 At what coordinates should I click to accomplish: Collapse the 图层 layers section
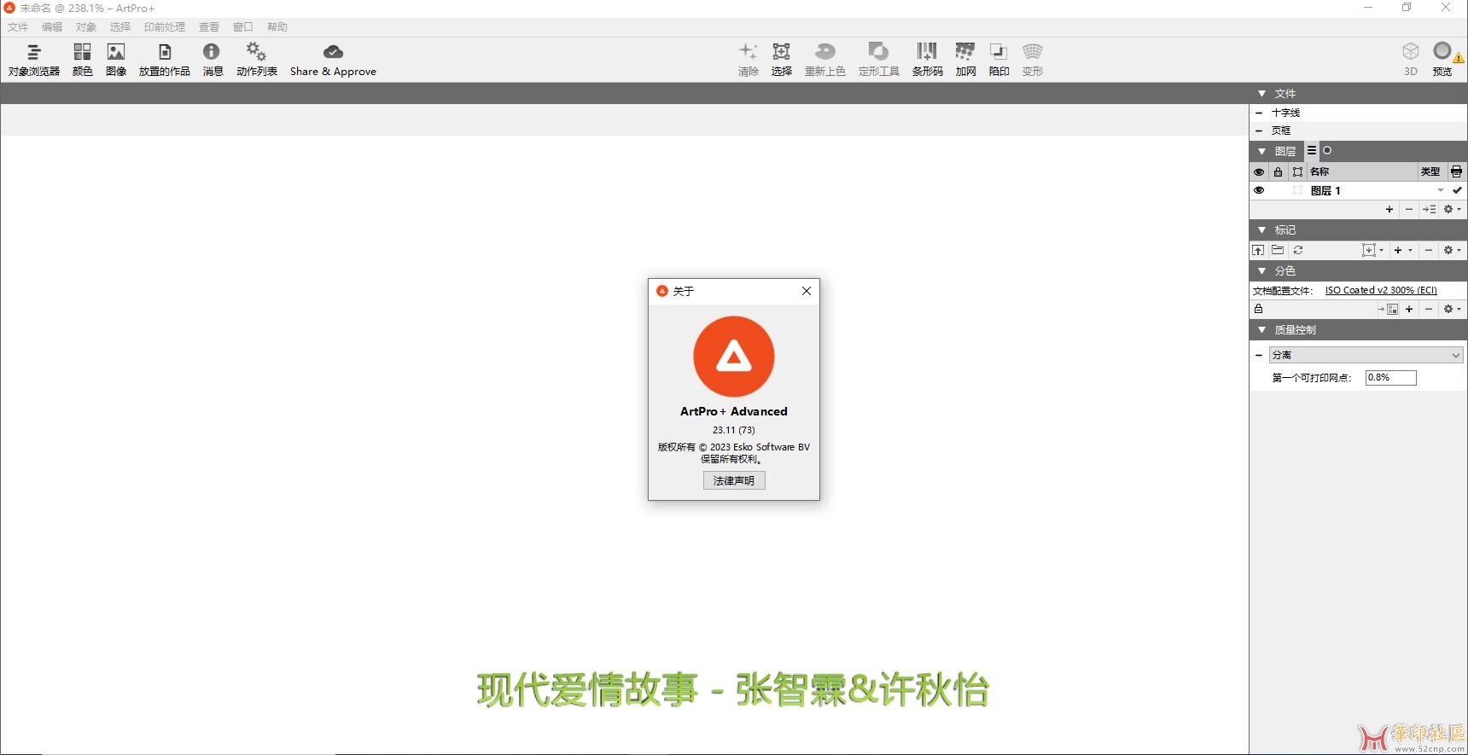(1261, 151)
